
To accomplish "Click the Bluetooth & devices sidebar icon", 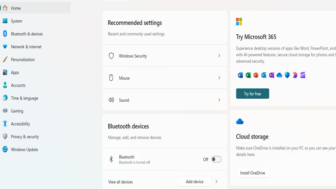I will [5, 34].
